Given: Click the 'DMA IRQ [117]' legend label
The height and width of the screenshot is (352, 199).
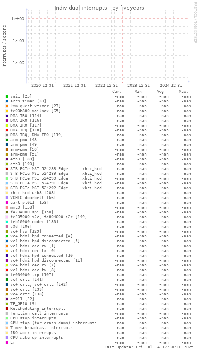Looking at the screenshot, I should pyautogui.click(x=26, y=125).
